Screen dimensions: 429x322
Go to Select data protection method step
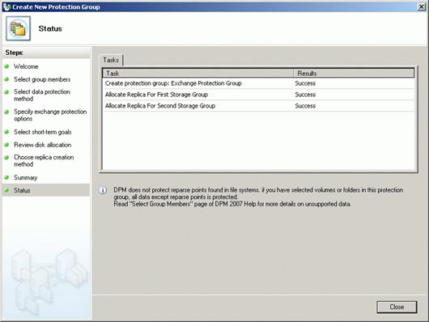coord(42,95)
